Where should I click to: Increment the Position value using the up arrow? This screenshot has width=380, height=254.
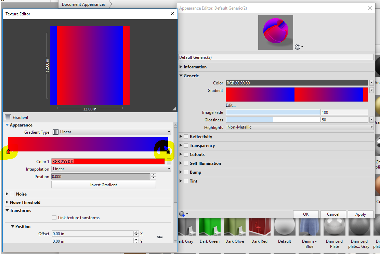[x=153, y=175]
